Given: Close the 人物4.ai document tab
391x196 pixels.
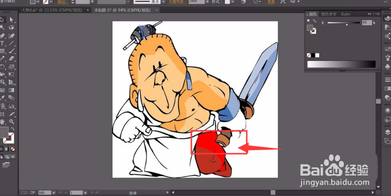Looking at the screenshot, I should (x=87, y=10).
